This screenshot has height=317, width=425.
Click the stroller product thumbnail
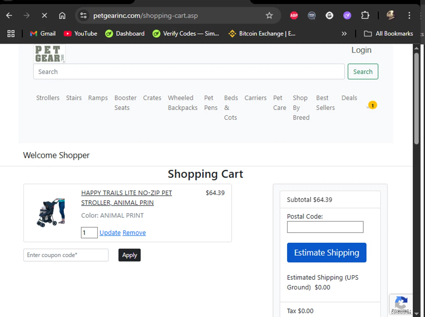pos(51,212)
